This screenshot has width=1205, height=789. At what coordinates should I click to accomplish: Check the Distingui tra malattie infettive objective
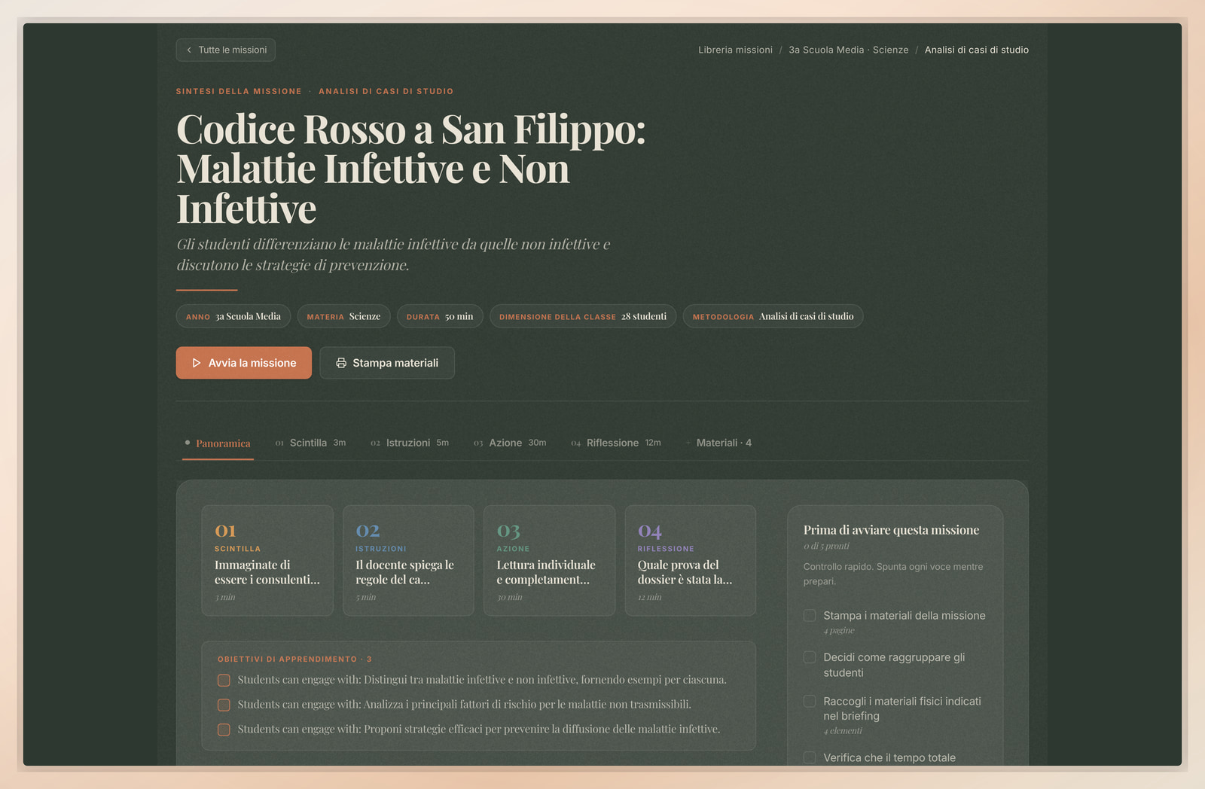pyautogui.click(x=224, y=680)
